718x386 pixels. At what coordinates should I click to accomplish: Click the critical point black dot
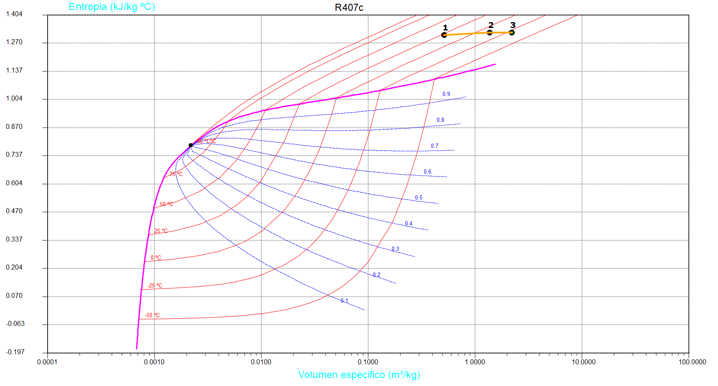point(191,145)
